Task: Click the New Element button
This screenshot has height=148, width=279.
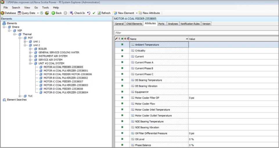Action: pos(124,13)
